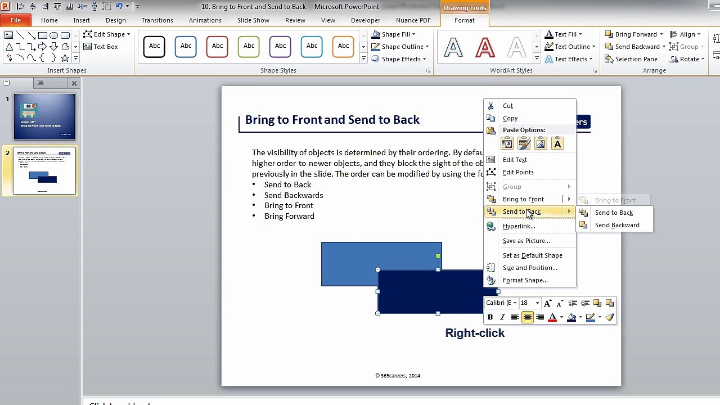The image size is (720, 405).
Task: Click Format Painter brush in mini toolbar
Action: point(610,317)
